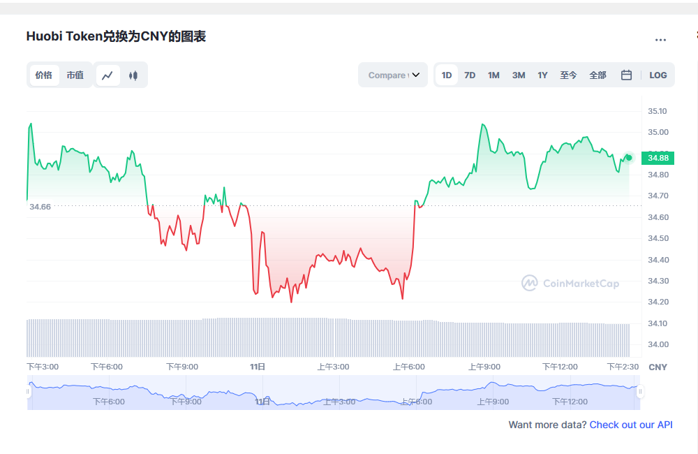Screen dimensions: 698x454
Task: Click the right range navigator handle
Action: coord(640,392)
